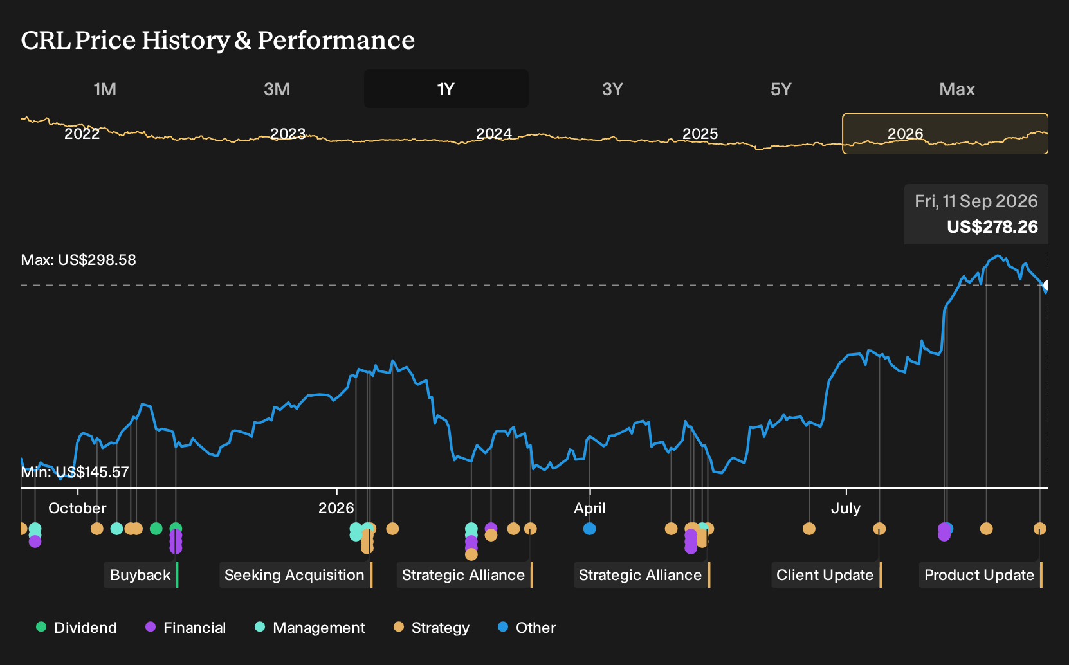
Task: Click the white current-price point on the line
Action: (x=1046, y=285)
